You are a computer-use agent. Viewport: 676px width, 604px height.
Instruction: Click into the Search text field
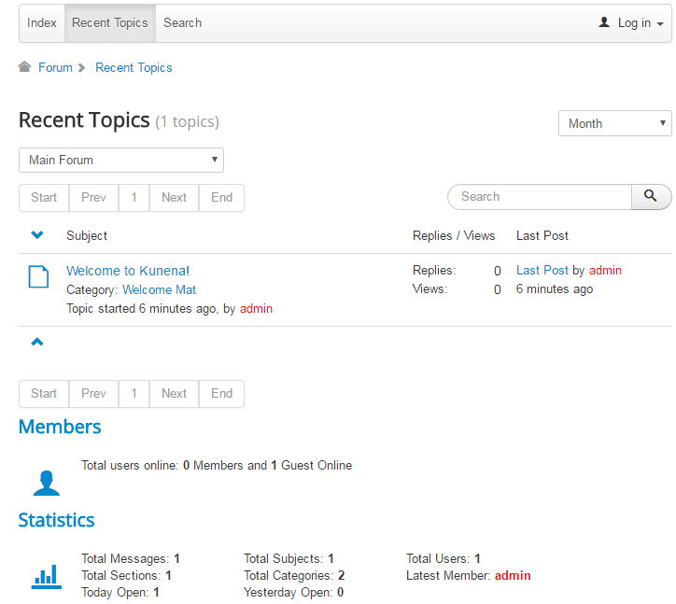(x=542, y=197)
